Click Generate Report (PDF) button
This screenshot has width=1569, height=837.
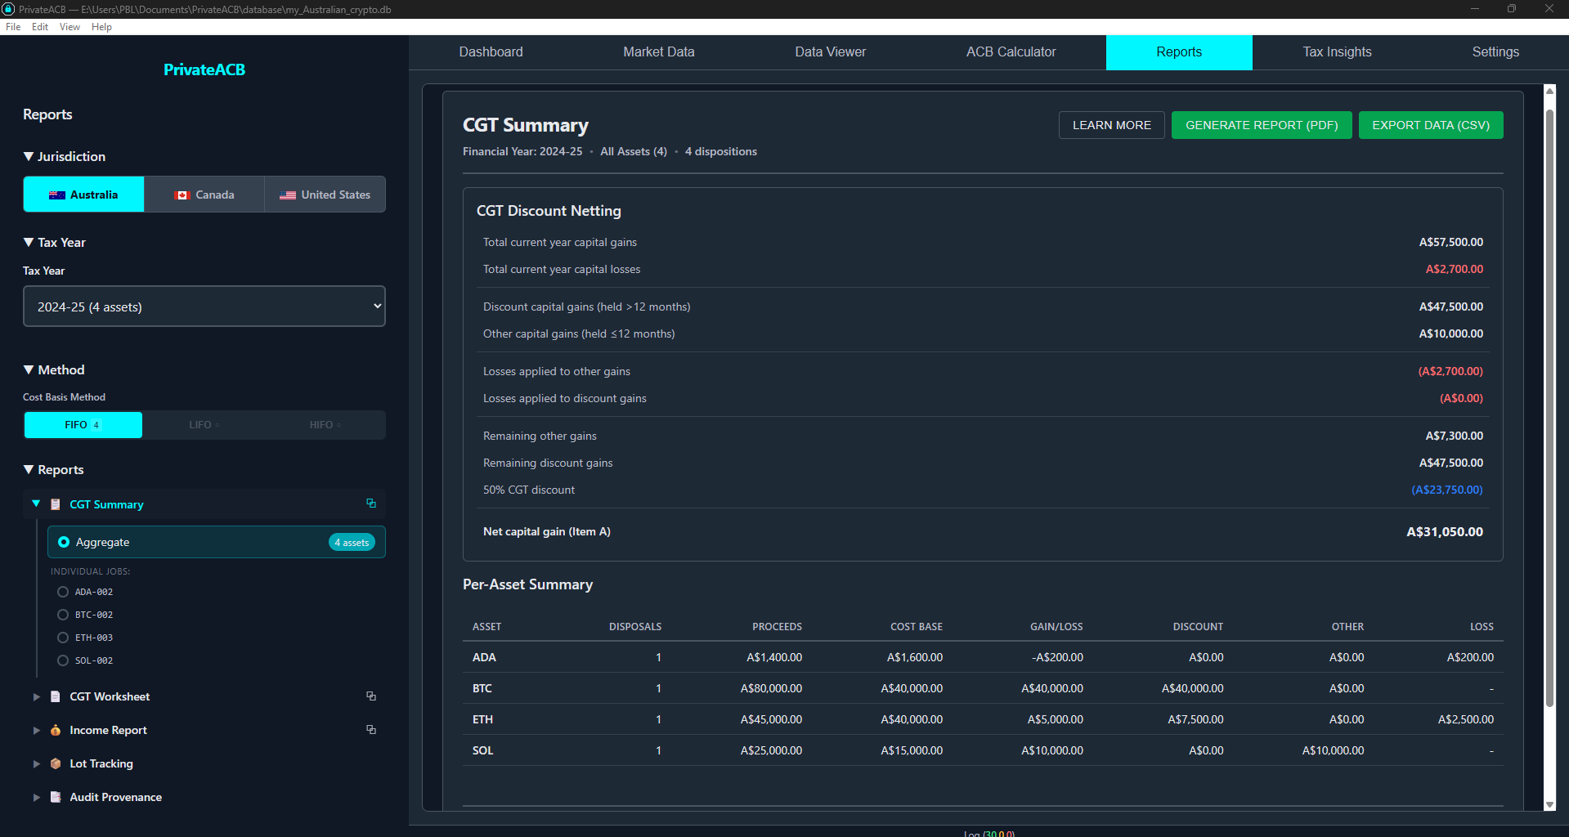click(1261, 125)
